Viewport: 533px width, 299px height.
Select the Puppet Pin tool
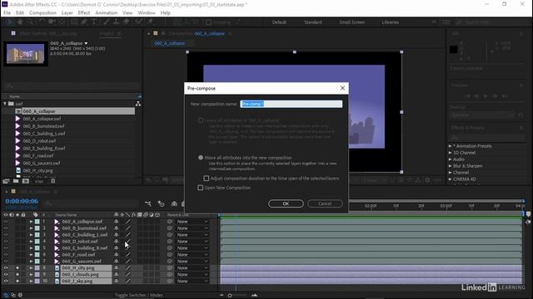[150, 22]
